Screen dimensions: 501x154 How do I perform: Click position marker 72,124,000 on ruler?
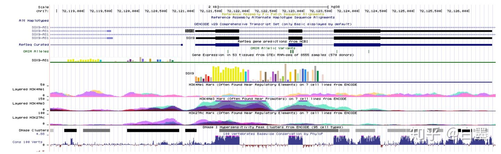pos(348,11)
